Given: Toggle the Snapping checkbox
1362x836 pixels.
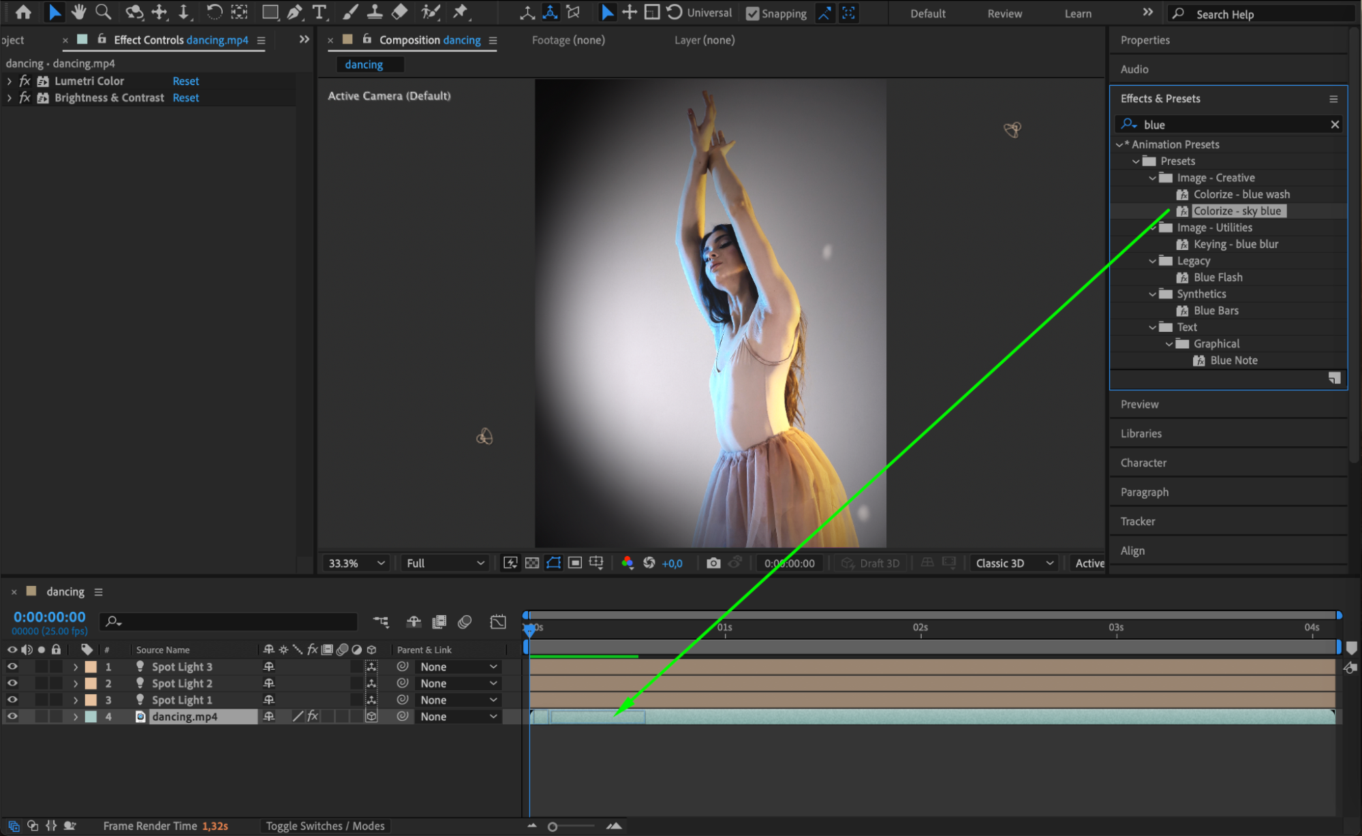Looking at the screenshot, I should (x=752, y=14).
